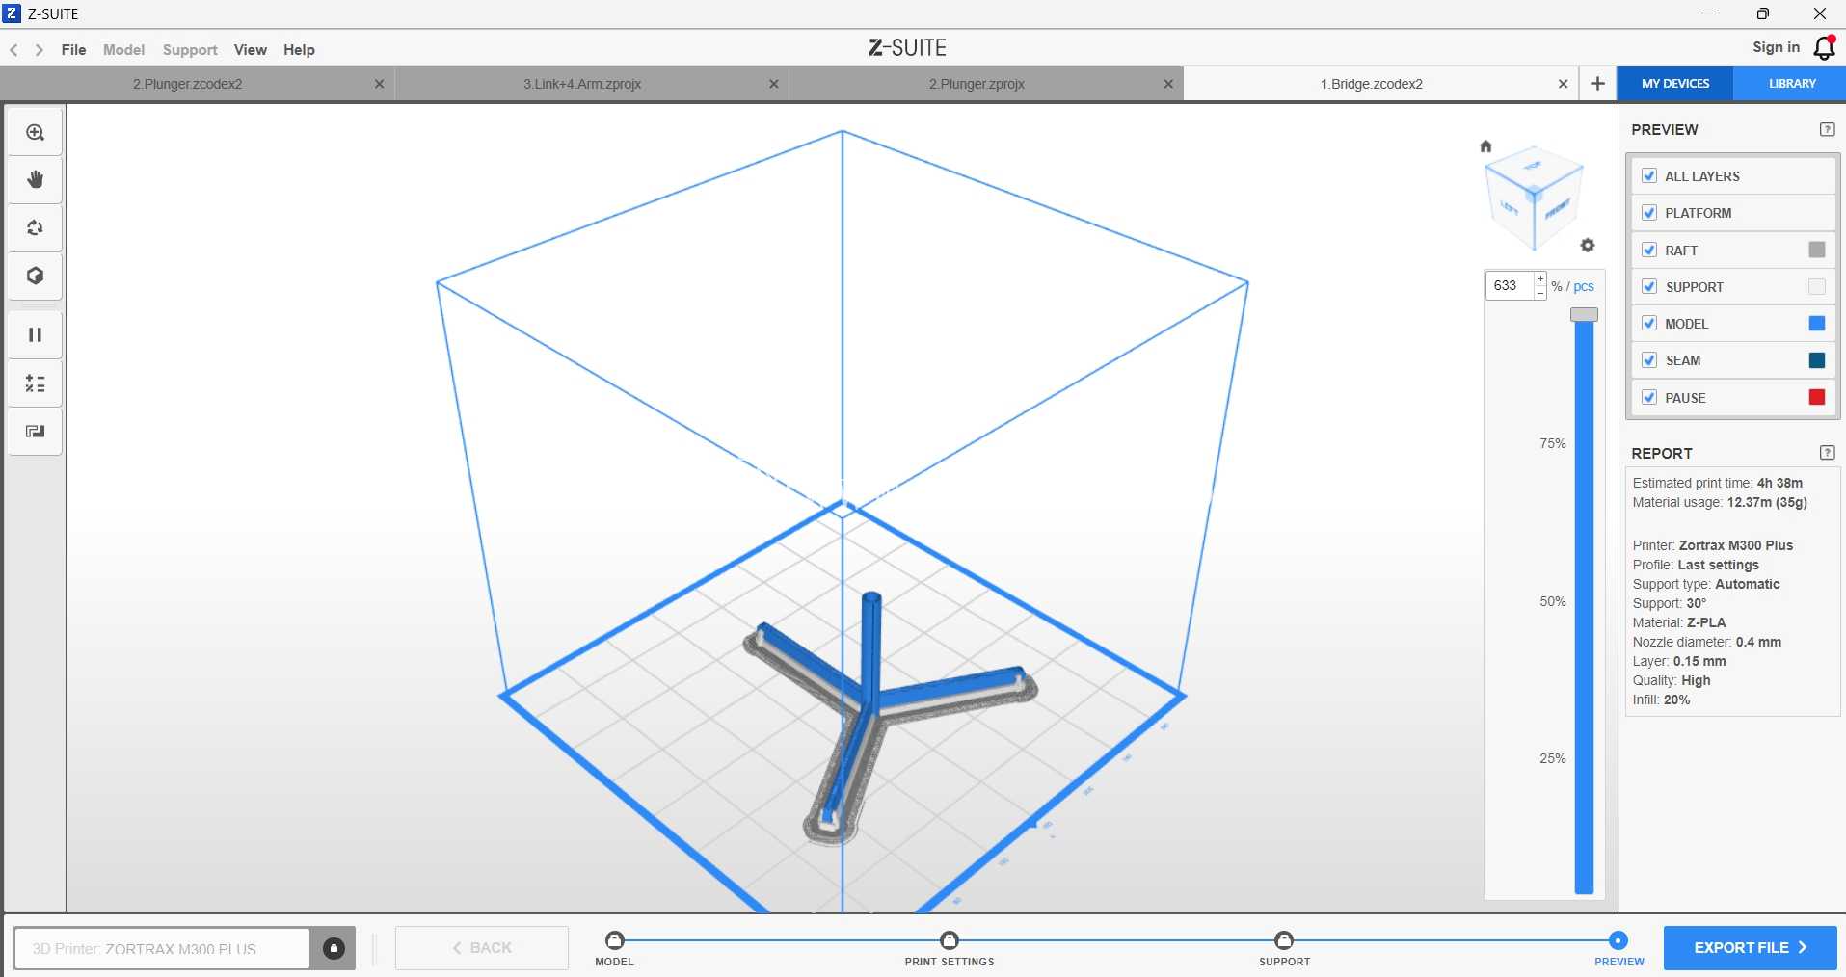Increase layer value with up stepper
This screenshot has width=1846, height=977.
1540,279
